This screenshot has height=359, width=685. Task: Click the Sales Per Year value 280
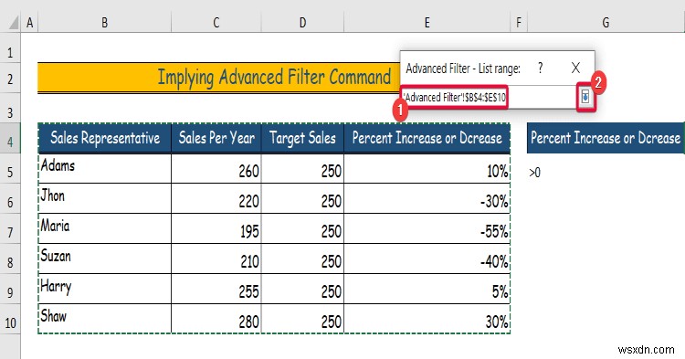point(216,319)
